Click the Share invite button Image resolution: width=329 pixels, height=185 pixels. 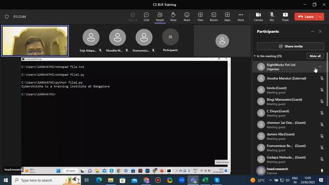290,46
